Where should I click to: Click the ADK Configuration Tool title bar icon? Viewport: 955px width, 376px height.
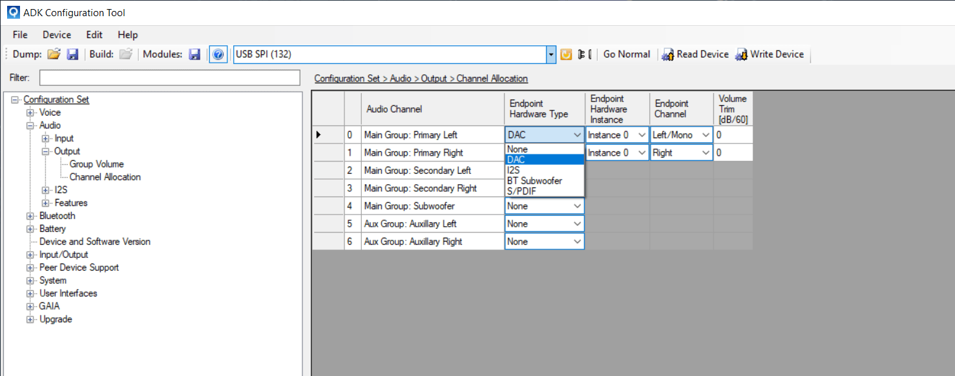(x=13, y=12)
